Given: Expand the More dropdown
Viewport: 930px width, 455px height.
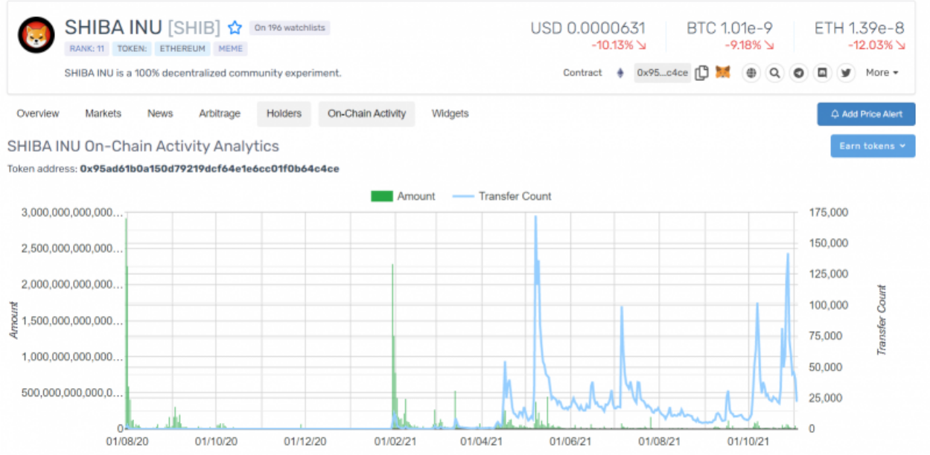Looking at the screenshot, I should [882, 73].
